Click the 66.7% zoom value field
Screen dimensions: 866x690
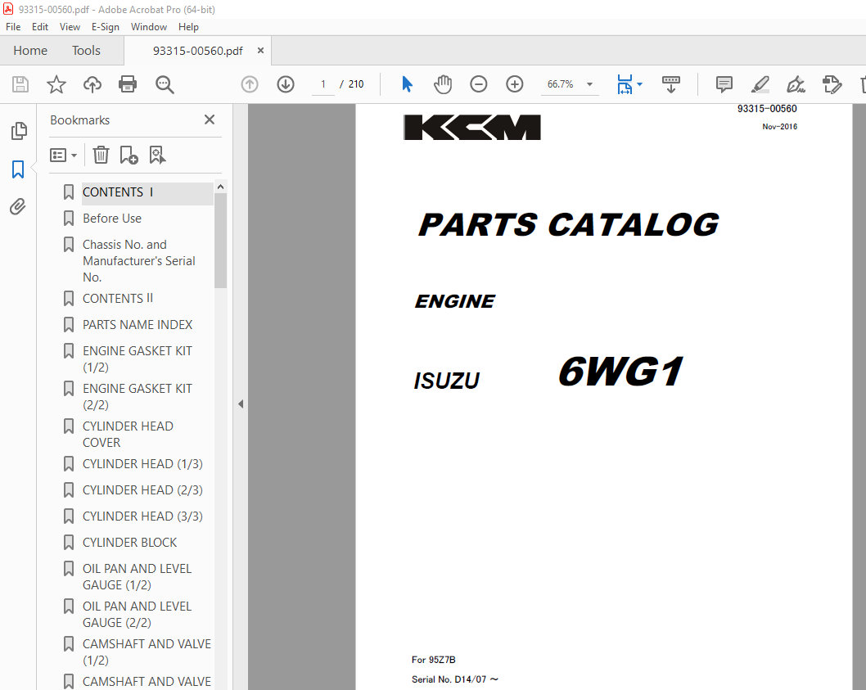(x=560, y=84)
